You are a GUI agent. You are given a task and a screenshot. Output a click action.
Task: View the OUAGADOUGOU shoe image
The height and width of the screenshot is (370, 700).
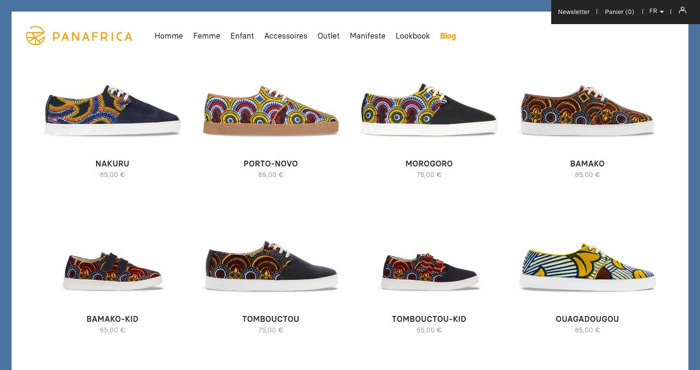tap(587, 265)
